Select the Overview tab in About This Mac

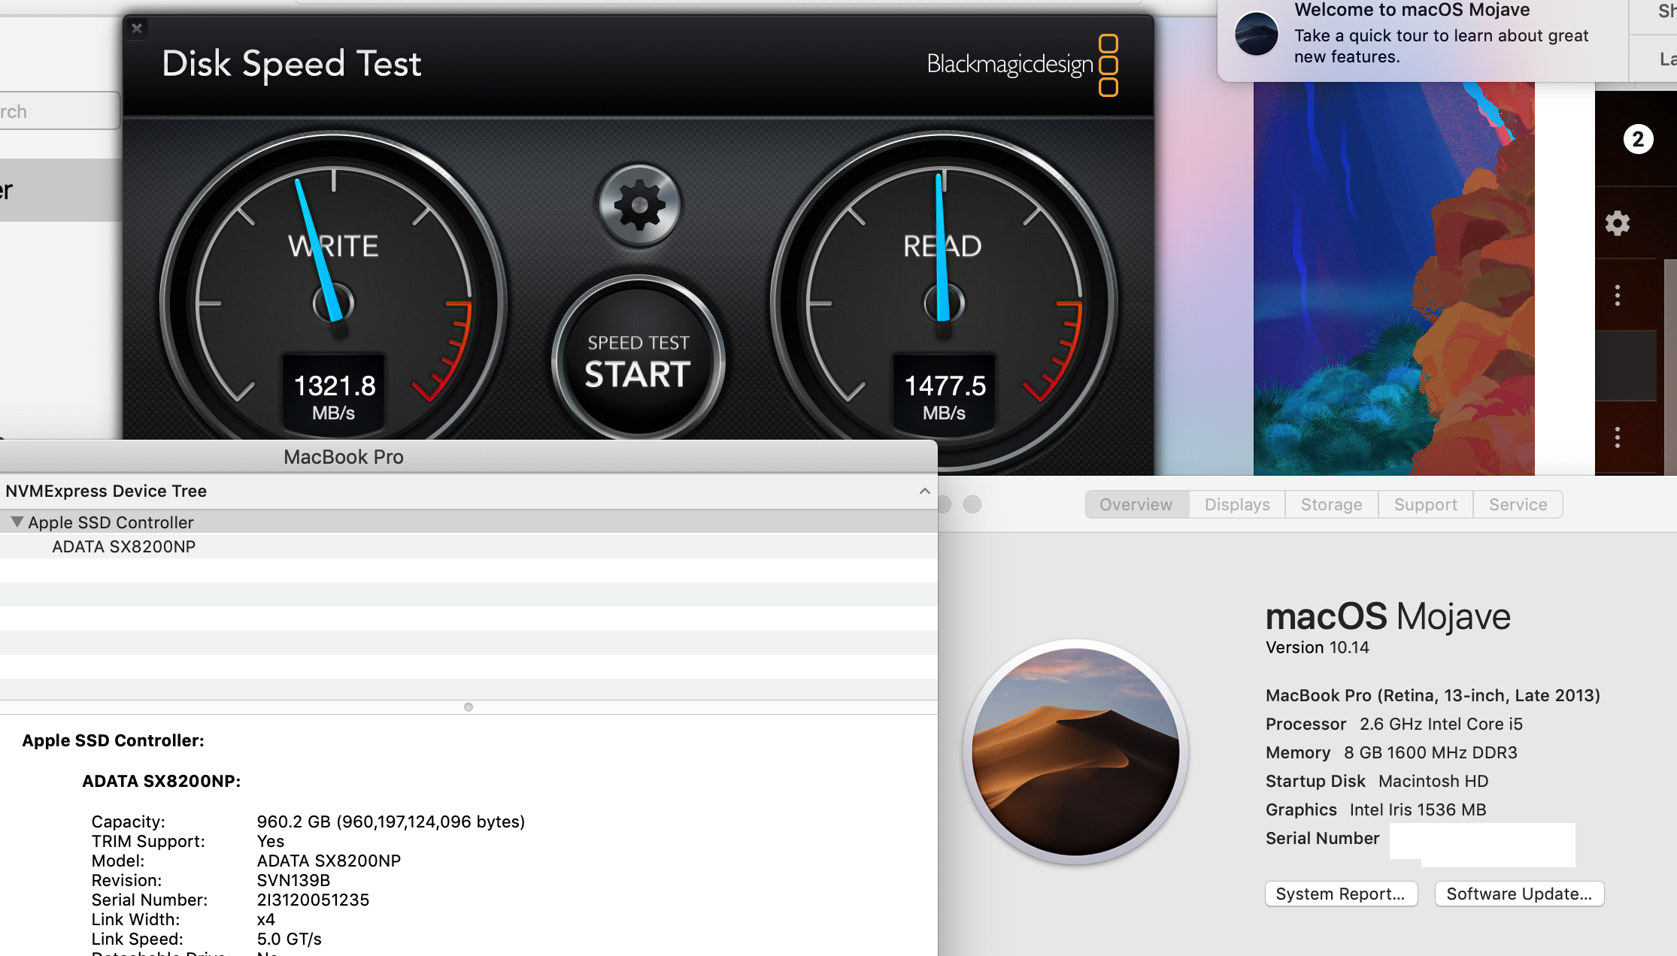pyautogui.click(x=1133, y=504)
